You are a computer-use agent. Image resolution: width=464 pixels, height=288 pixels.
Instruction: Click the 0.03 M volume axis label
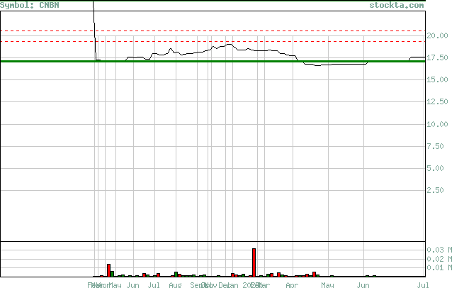point(439,250)
